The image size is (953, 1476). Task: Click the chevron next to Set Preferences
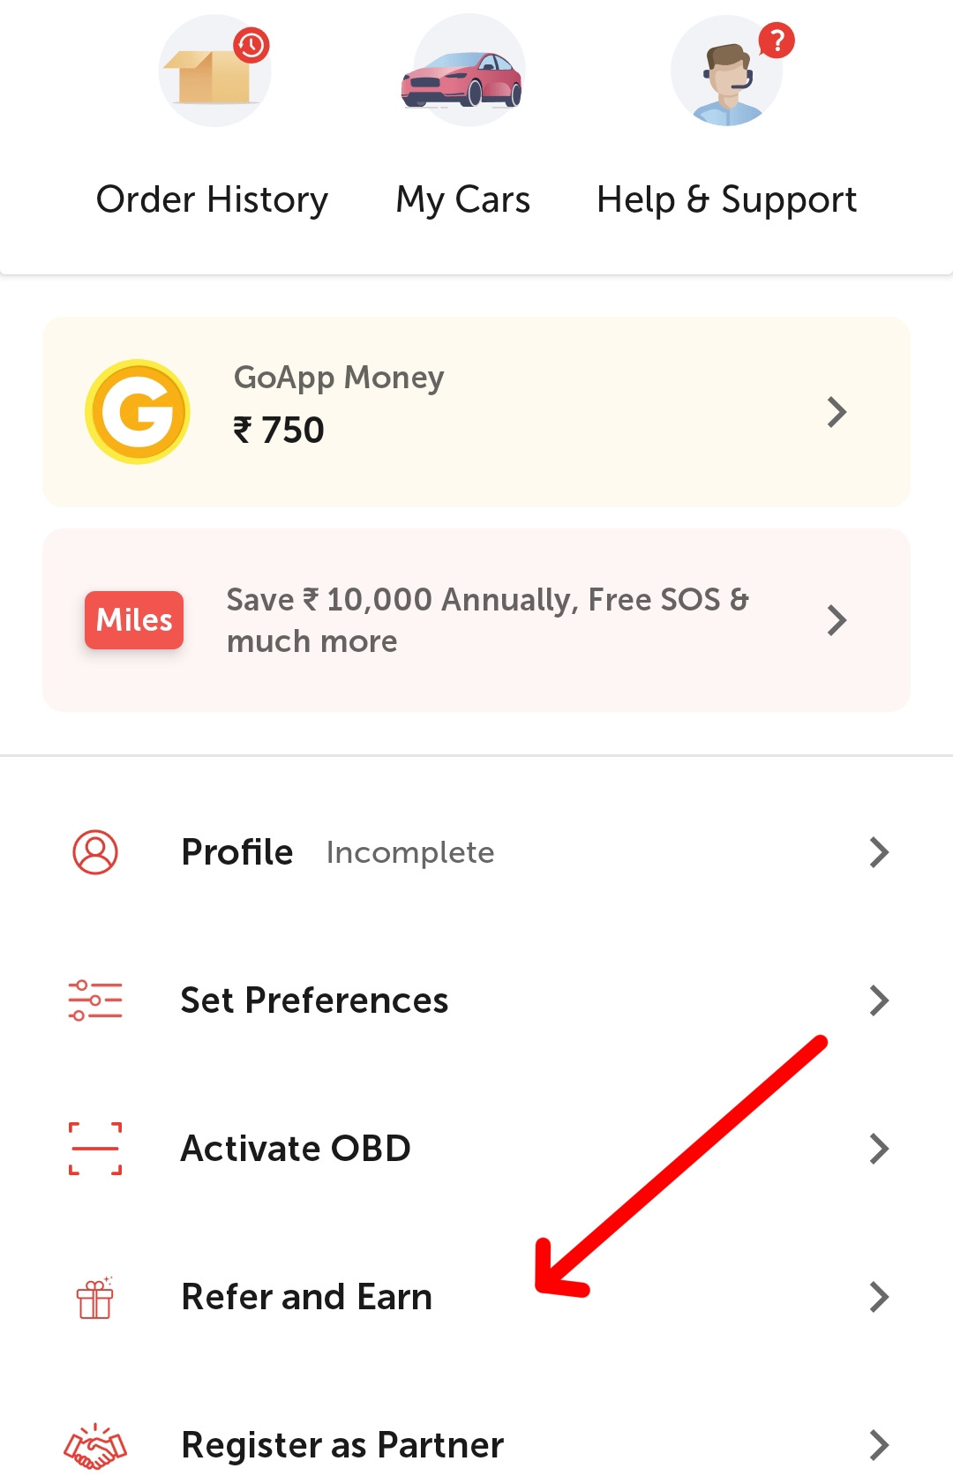[x=878, y=1000]
